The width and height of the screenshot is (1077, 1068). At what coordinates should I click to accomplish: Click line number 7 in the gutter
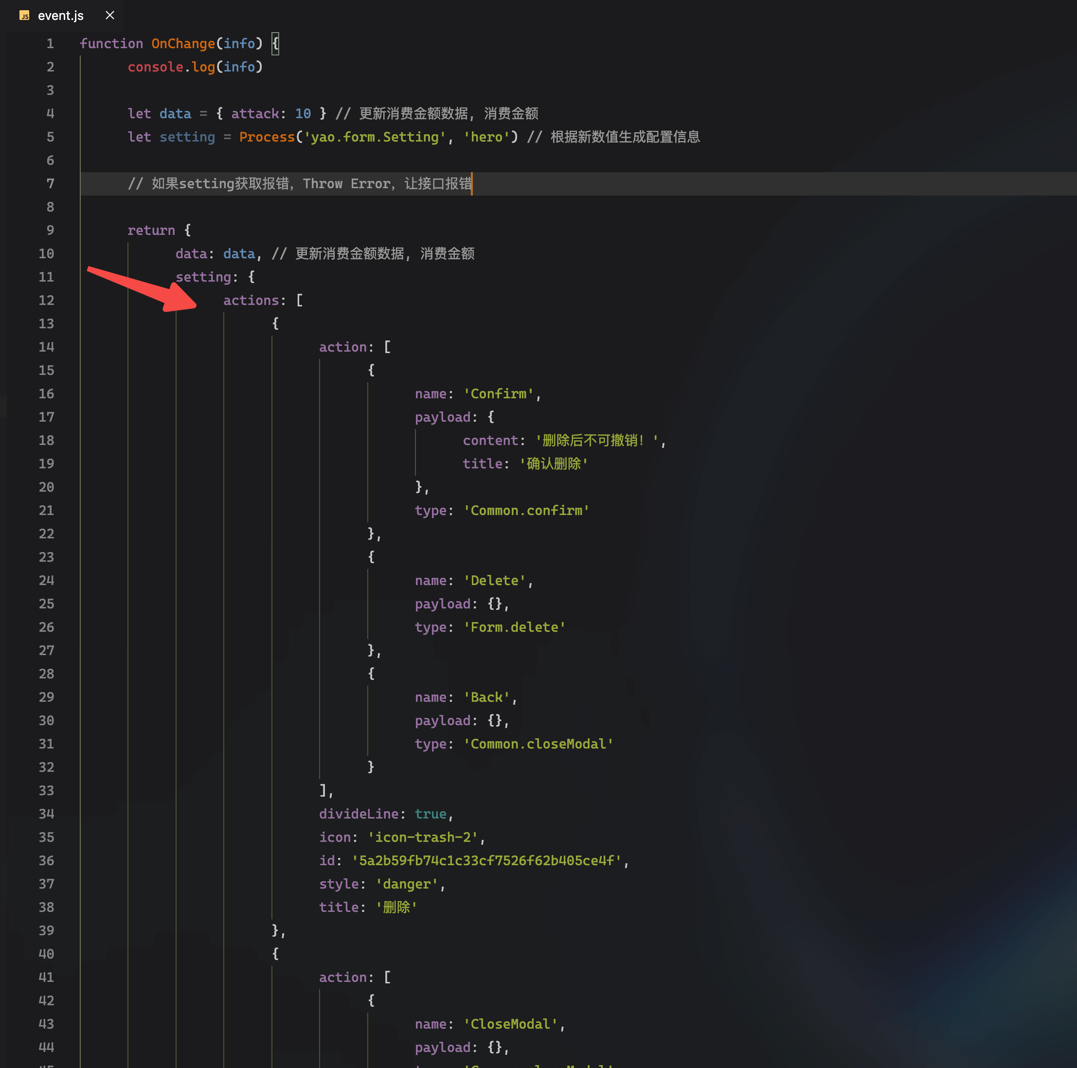point(50,183)
